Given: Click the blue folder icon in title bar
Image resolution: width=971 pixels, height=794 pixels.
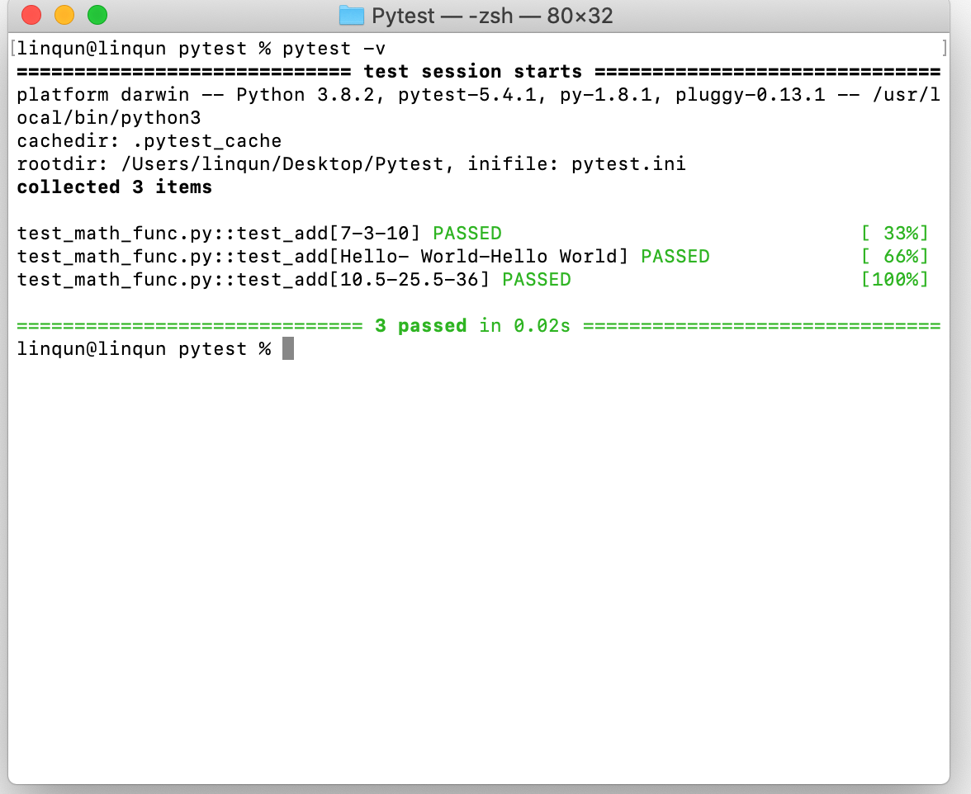Looking at the screenshot, I should coord(352,16).
